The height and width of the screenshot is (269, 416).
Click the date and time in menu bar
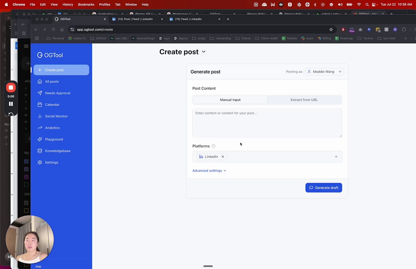point(396,5)
